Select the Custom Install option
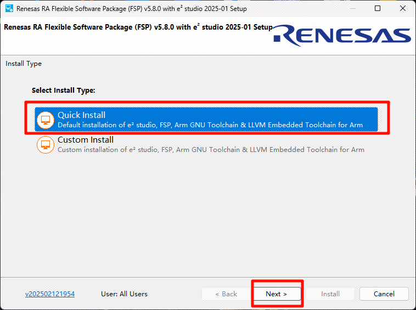Viewport: 416px width, 310px height. [206, 144]
